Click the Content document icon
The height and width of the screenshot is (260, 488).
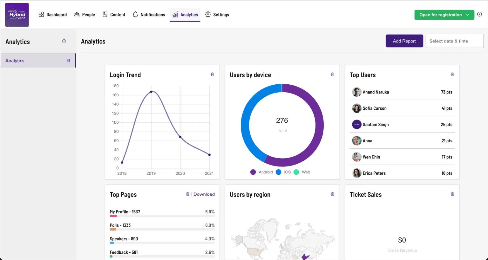click(105, 15)
